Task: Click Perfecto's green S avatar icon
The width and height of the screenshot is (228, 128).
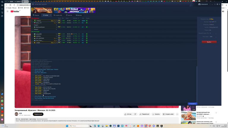Action: [x=35, y=21]
